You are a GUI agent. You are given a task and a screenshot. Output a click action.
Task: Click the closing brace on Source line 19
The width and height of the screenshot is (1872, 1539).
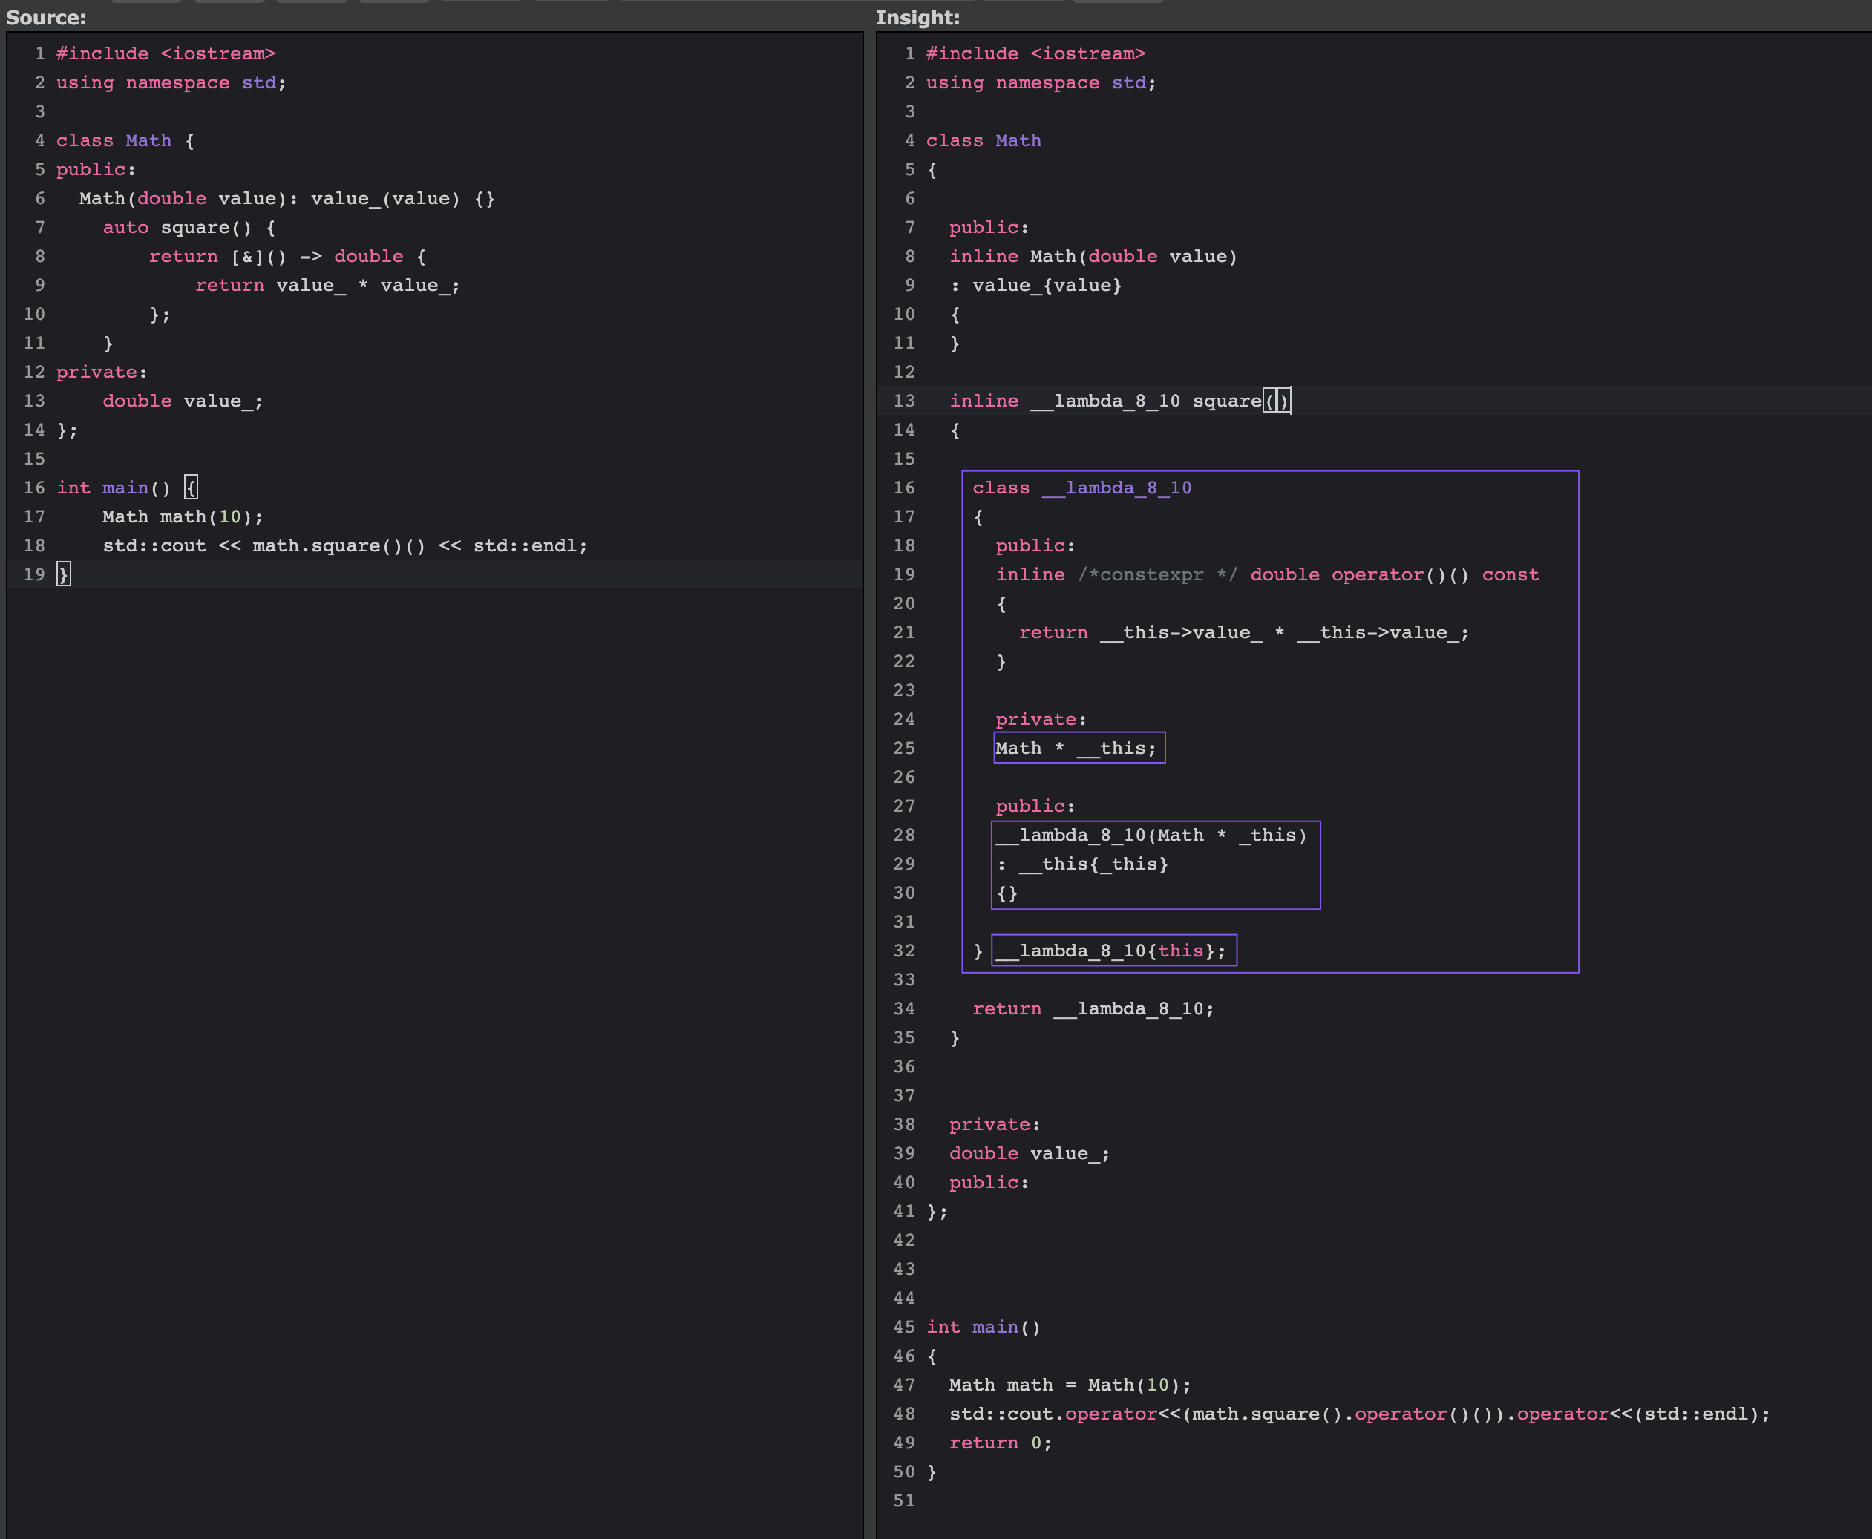(x=63, y=574)
